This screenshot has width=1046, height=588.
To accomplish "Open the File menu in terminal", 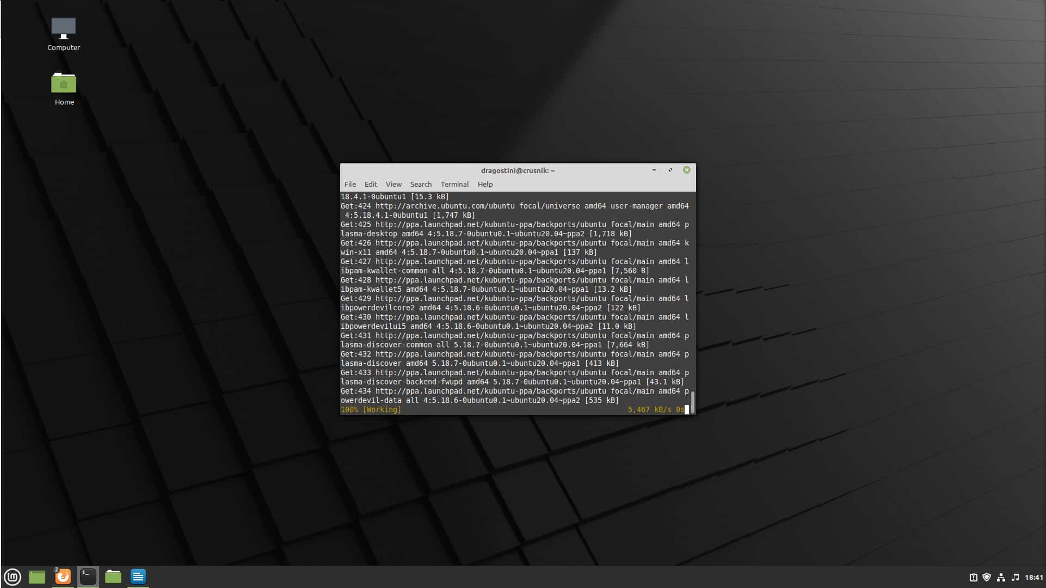I will click(350, 184).
